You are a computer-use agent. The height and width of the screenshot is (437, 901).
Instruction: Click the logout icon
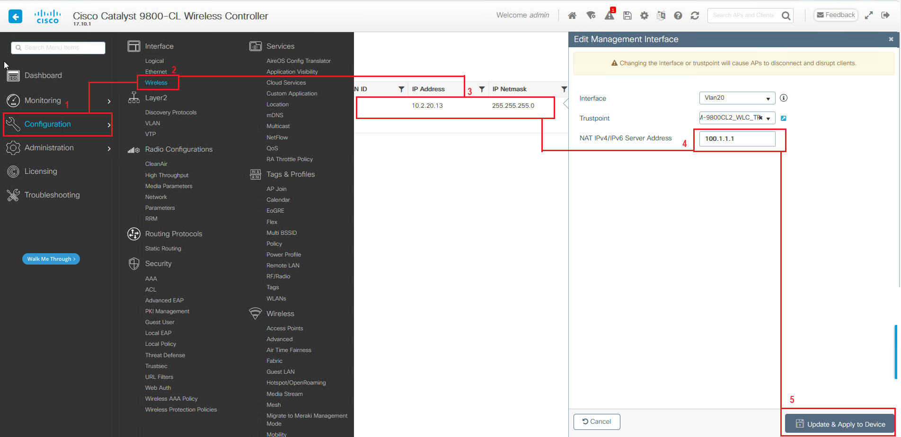885,16
